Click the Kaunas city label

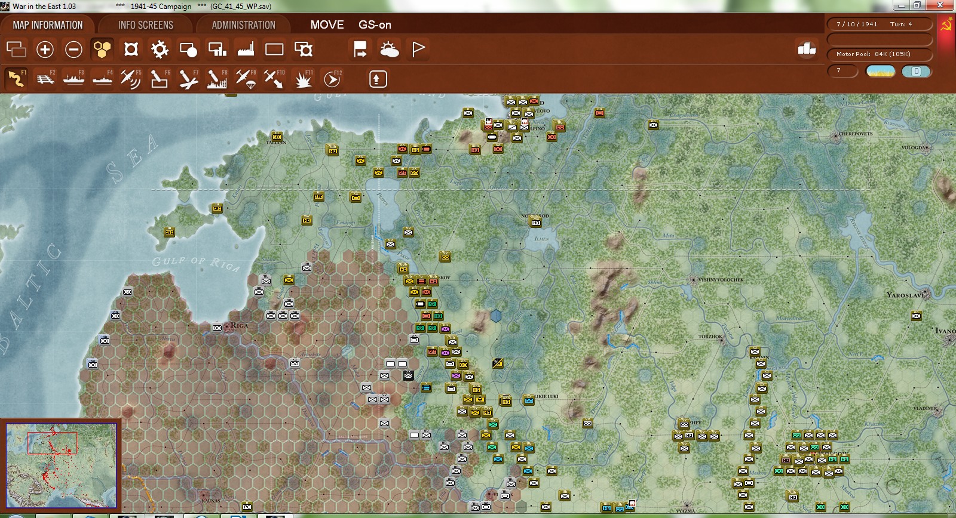pyautogui.click(x=211, y=501)
